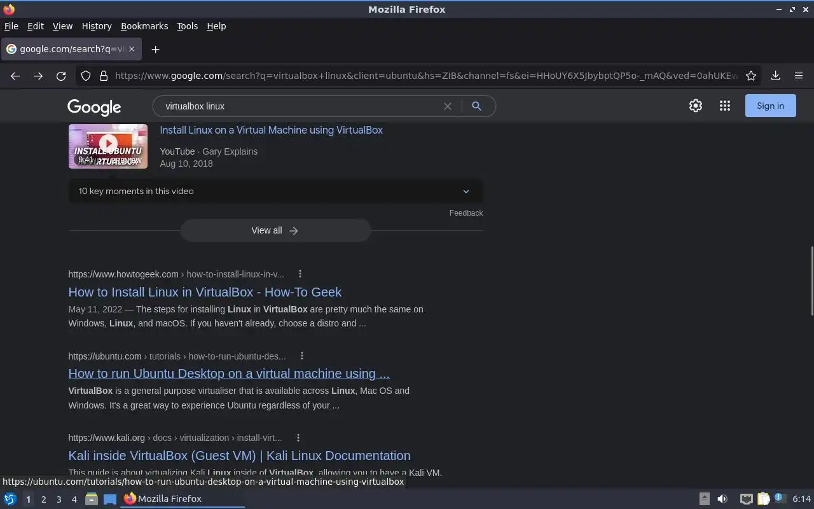This screenshot has width=814, height=509.
Task: Open the clipboard manager tray icon
Action: pyautogui.click(x=764, y=499)
